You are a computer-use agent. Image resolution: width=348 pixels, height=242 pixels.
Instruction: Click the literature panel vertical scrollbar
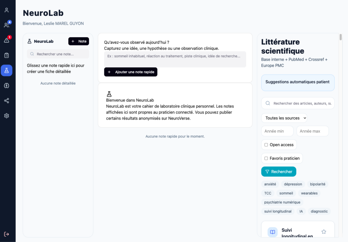point(341,37)
